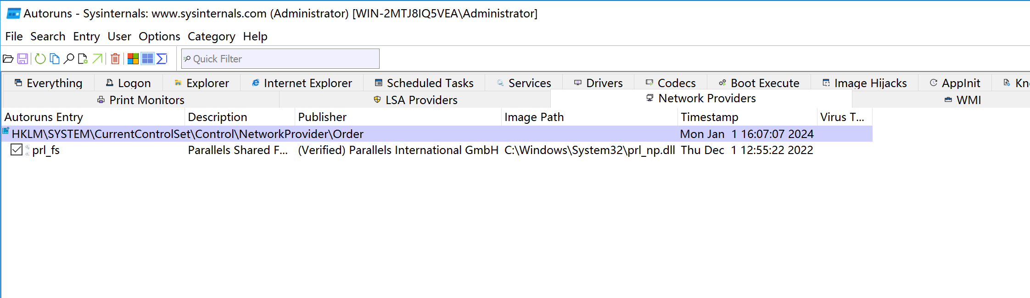Toggle Hide Windows Entries blue icon
The height and width of the screenshot is (298, 1030).
click(x=147, y=59)
